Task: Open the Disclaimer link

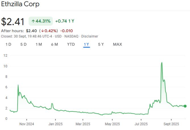Action: click(x=90, y=37)
